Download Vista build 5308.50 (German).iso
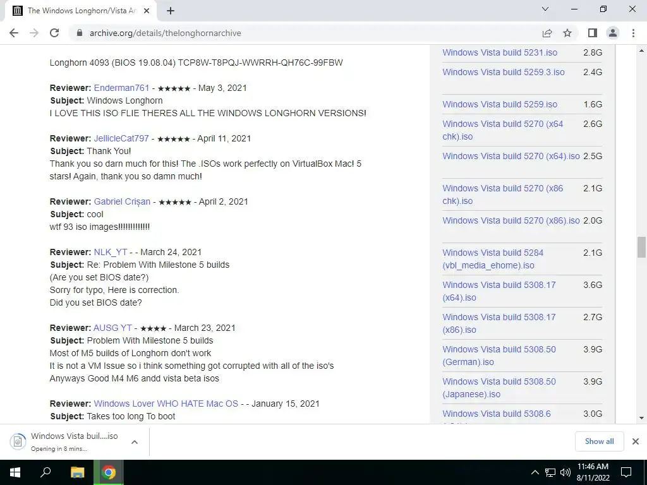This screenshot has width=647, height=485. point(499,355)
